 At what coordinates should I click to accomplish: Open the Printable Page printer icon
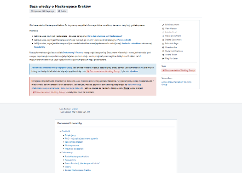163,44
